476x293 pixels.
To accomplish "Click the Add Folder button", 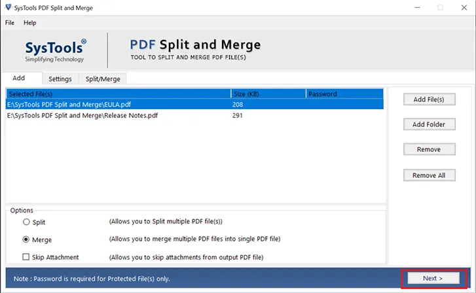I will (x=430, y=124).
